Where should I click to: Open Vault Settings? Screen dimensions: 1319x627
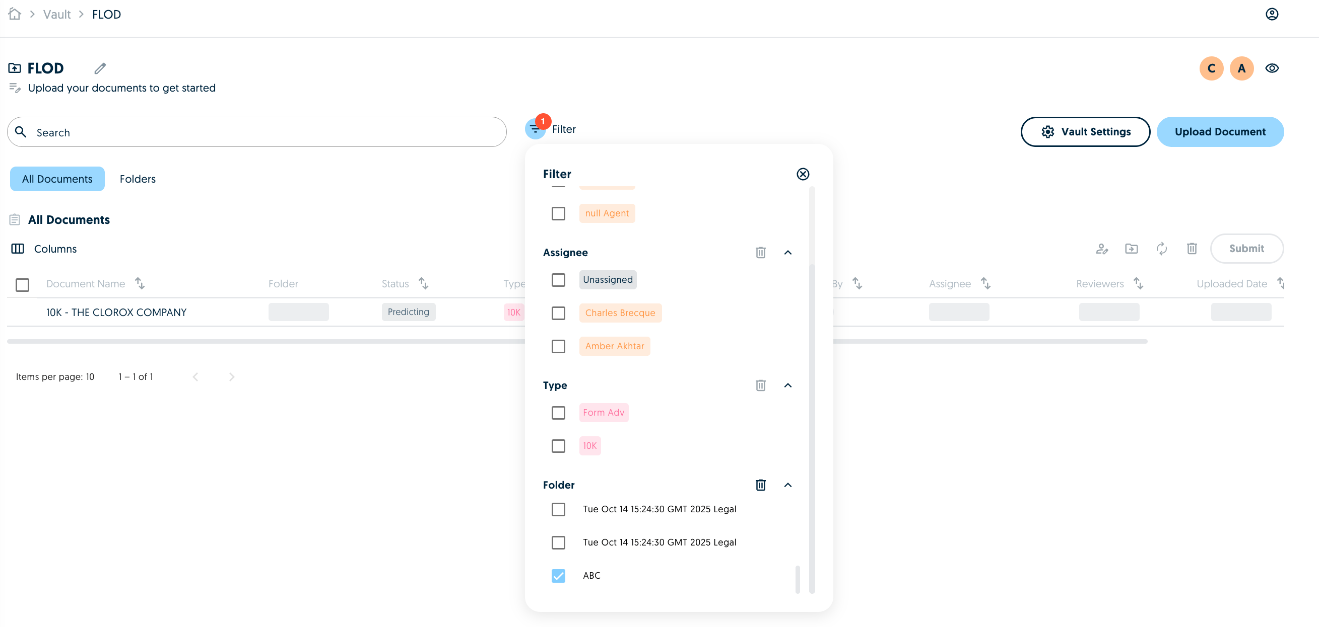tap(1086, 132)
